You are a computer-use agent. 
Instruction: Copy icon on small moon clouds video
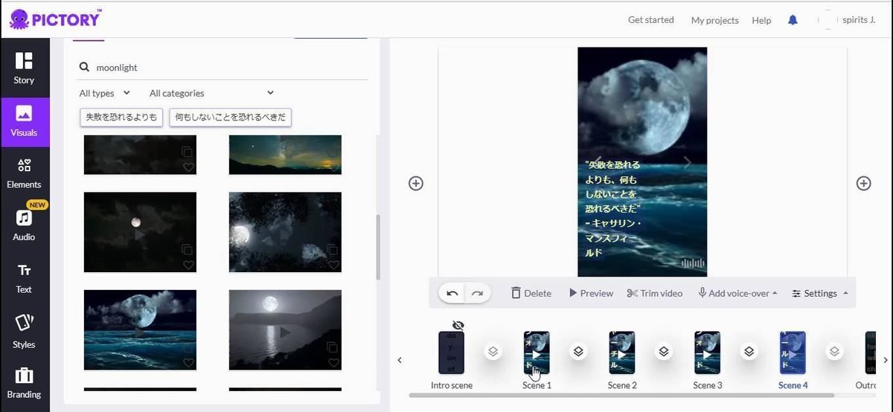188,249
